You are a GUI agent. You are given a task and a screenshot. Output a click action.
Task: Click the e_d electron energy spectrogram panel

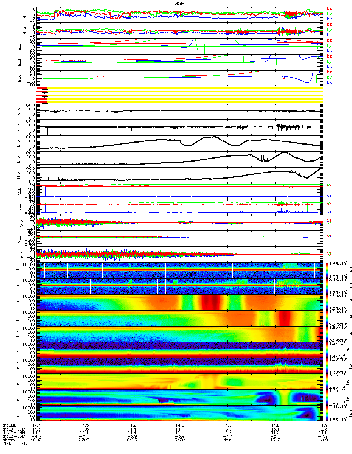[180, 398]
